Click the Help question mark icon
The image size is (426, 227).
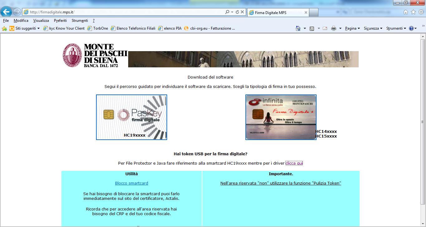pyautogui.click(x=411, y=28)
